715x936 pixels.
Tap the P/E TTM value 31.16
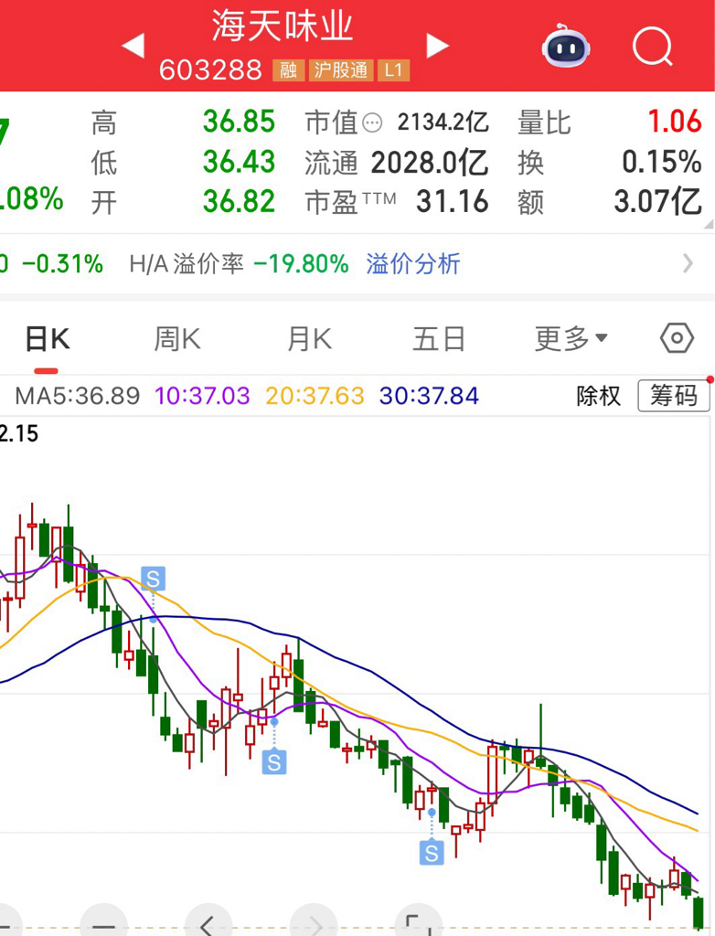click(x=453, y=202)
